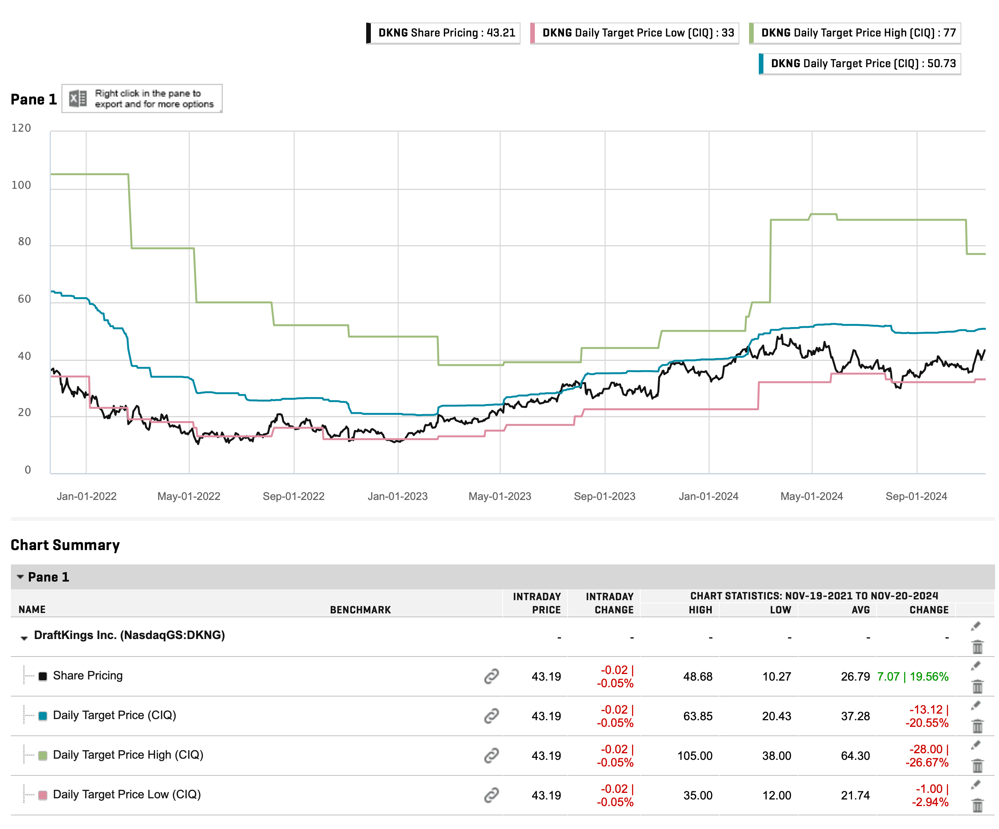Click the link icon in Daily Target Price Low row

click(x=491, y=795)
